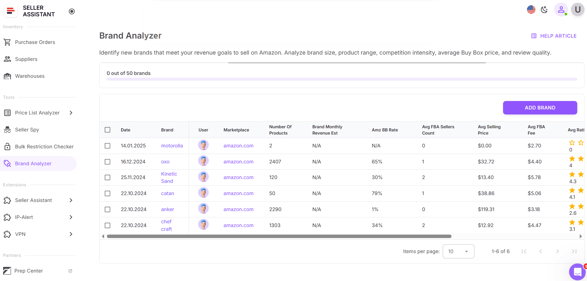Open the US flag marketplace selector
This screenshot has width=587, height=281.
point(531,10)
